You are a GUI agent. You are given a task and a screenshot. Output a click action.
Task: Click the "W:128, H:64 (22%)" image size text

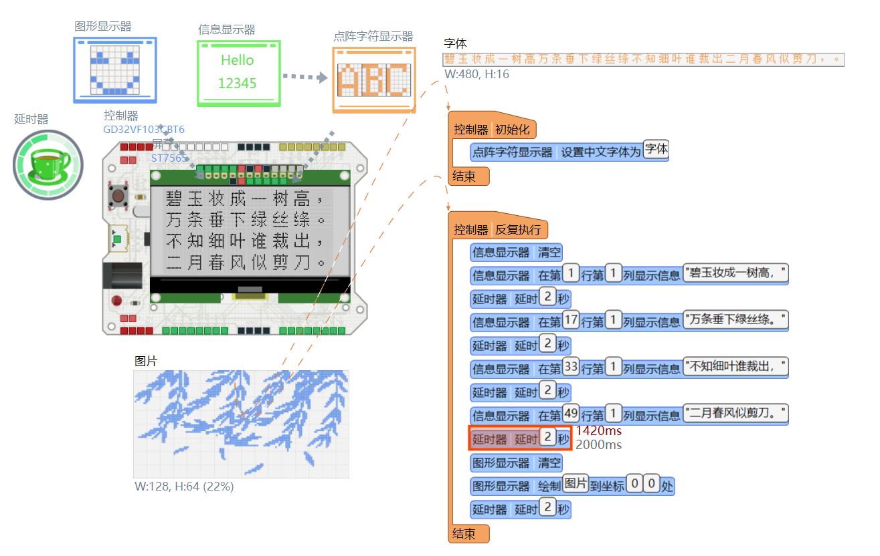[184, 486]
